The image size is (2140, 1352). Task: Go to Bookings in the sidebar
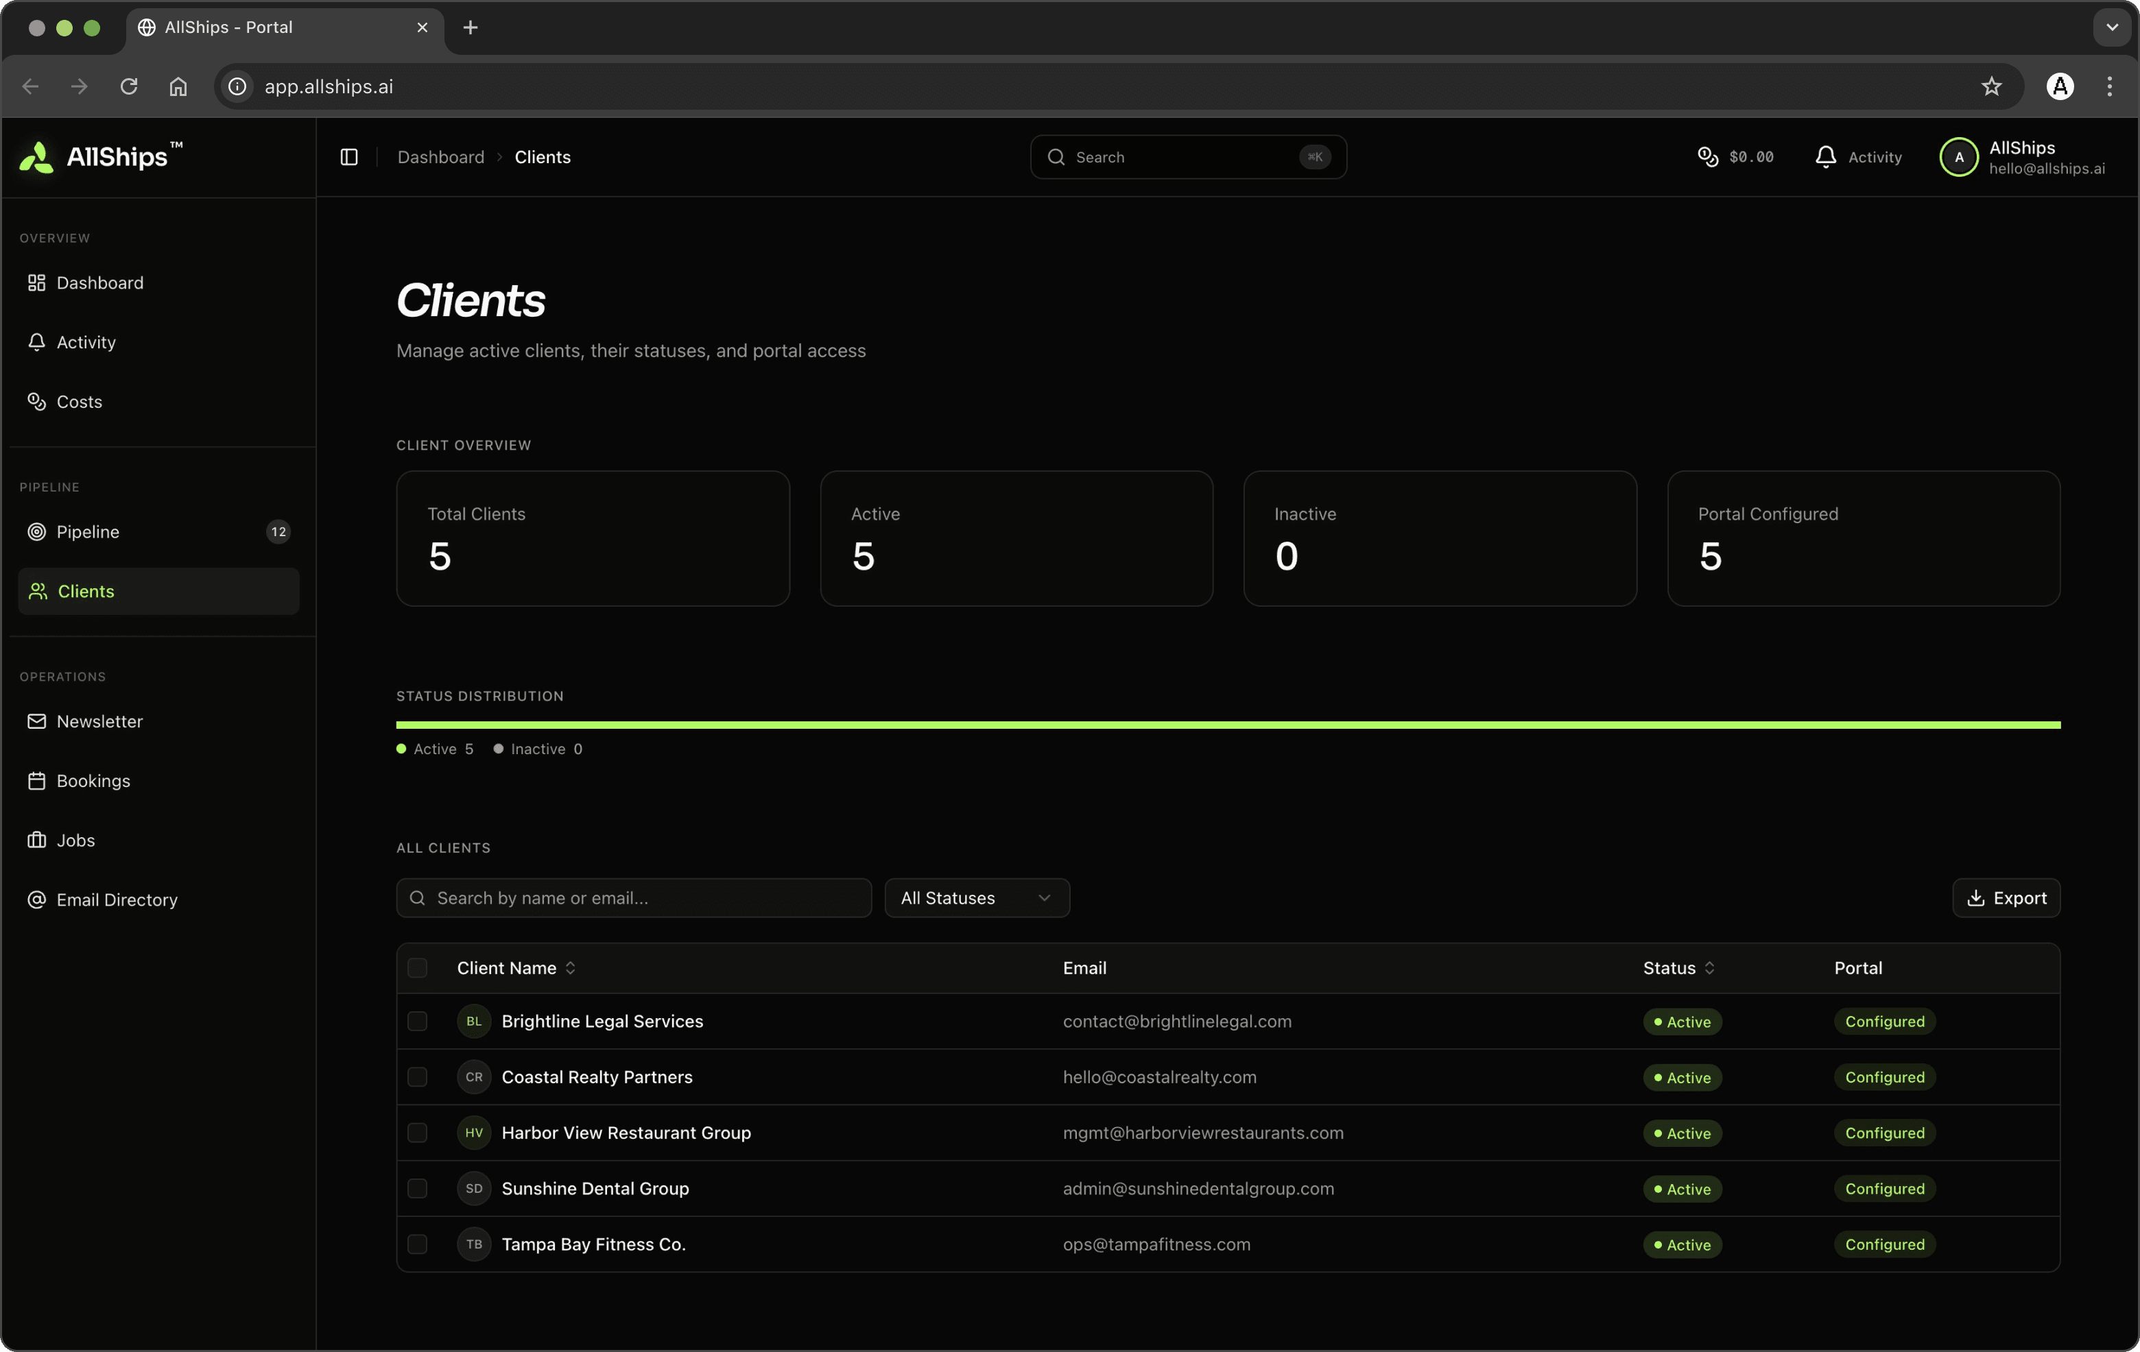[93, 781]
